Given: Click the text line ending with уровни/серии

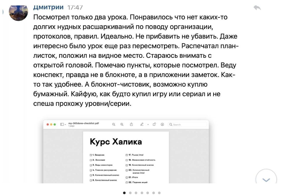Looking at the screenshot, I should point(82,104).
